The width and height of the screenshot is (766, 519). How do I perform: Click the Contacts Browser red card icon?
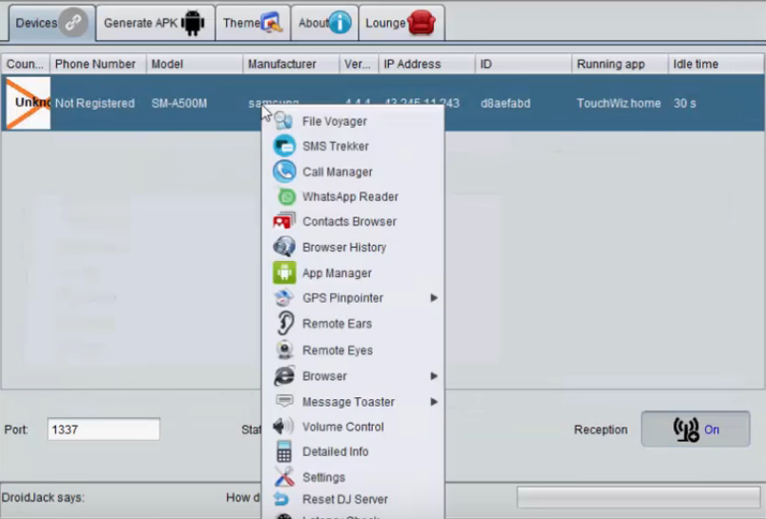[x=284, y=222]
